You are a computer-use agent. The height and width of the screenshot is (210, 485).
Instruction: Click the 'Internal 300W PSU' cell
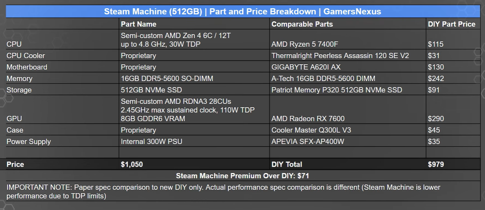tap(151, 142)
